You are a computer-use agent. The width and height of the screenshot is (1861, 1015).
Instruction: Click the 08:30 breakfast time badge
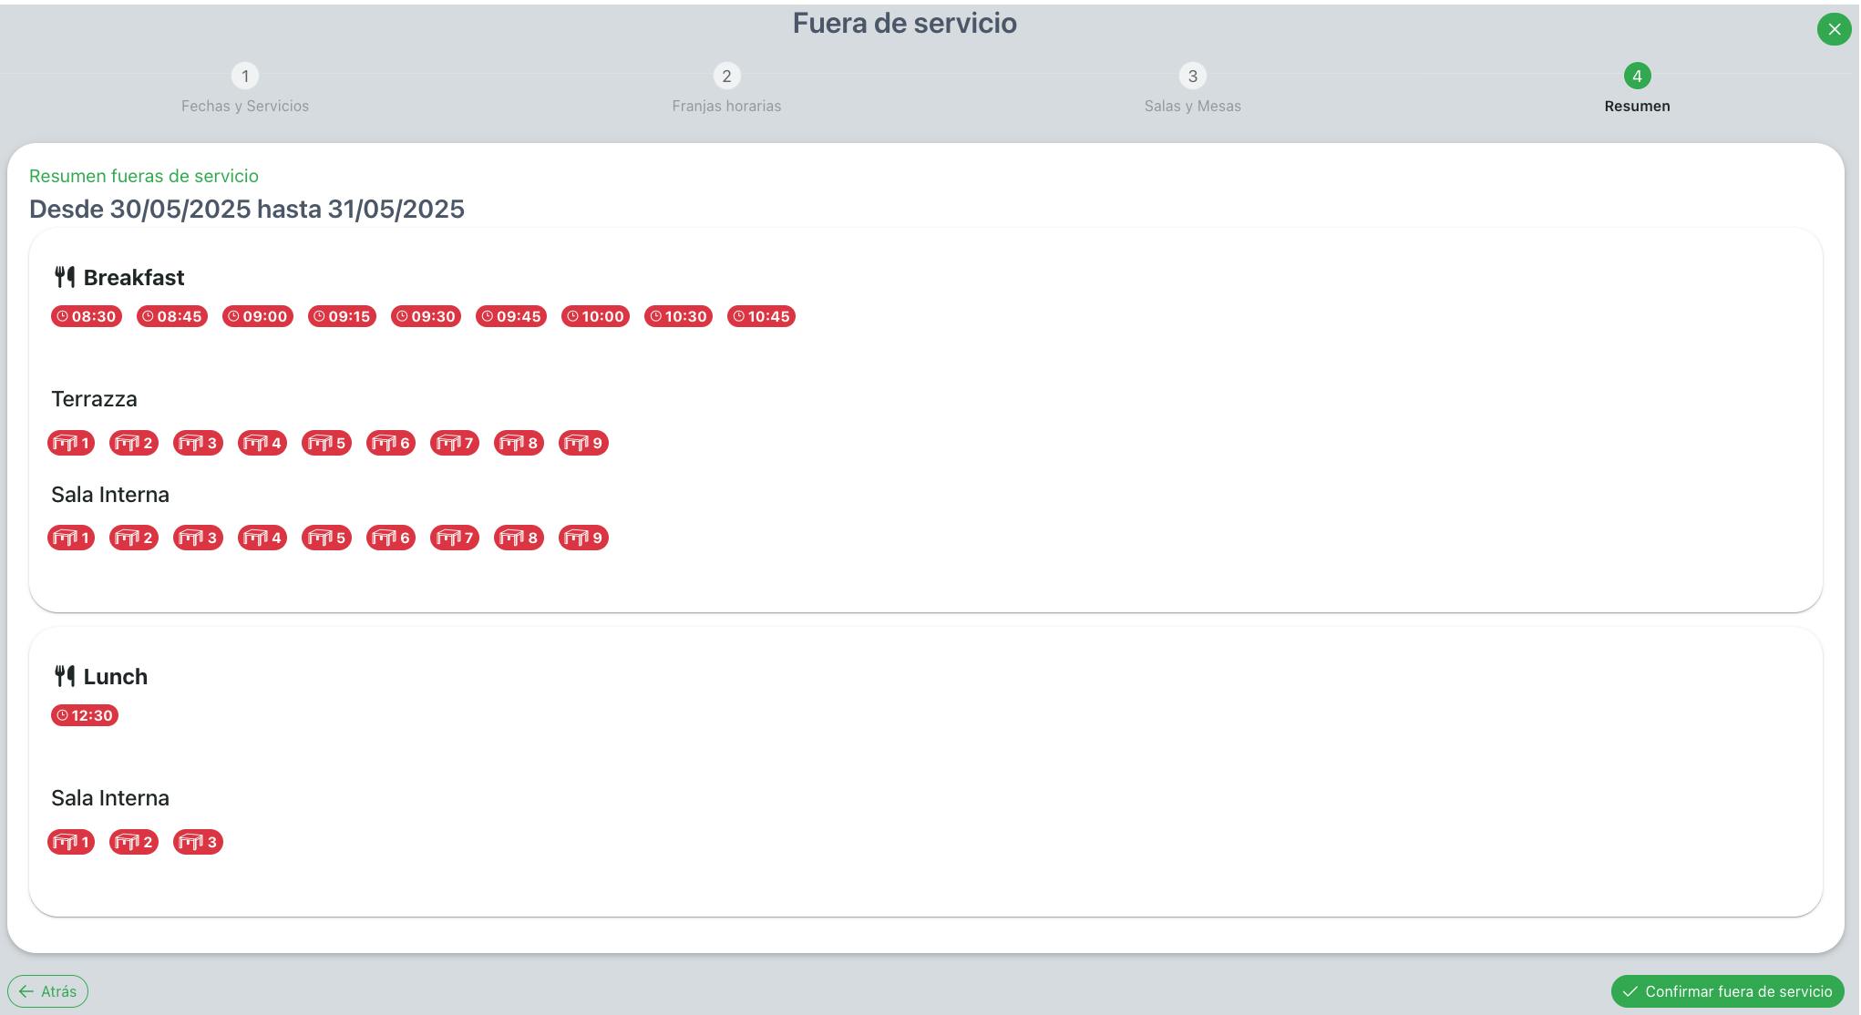[87, 316]
